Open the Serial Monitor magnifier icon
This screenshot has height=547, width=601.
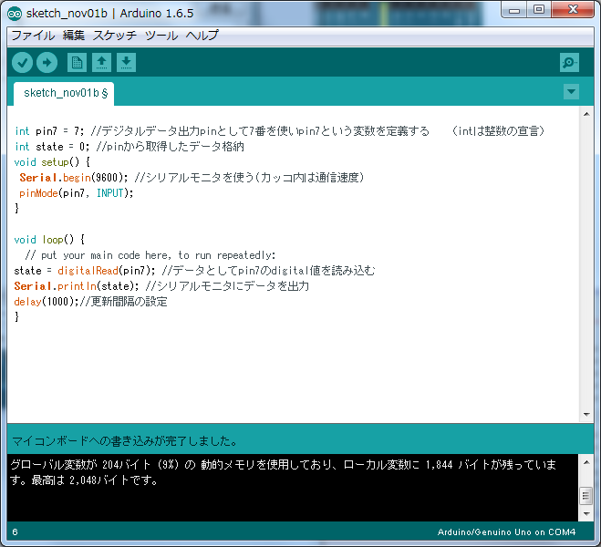coord(569,62)
